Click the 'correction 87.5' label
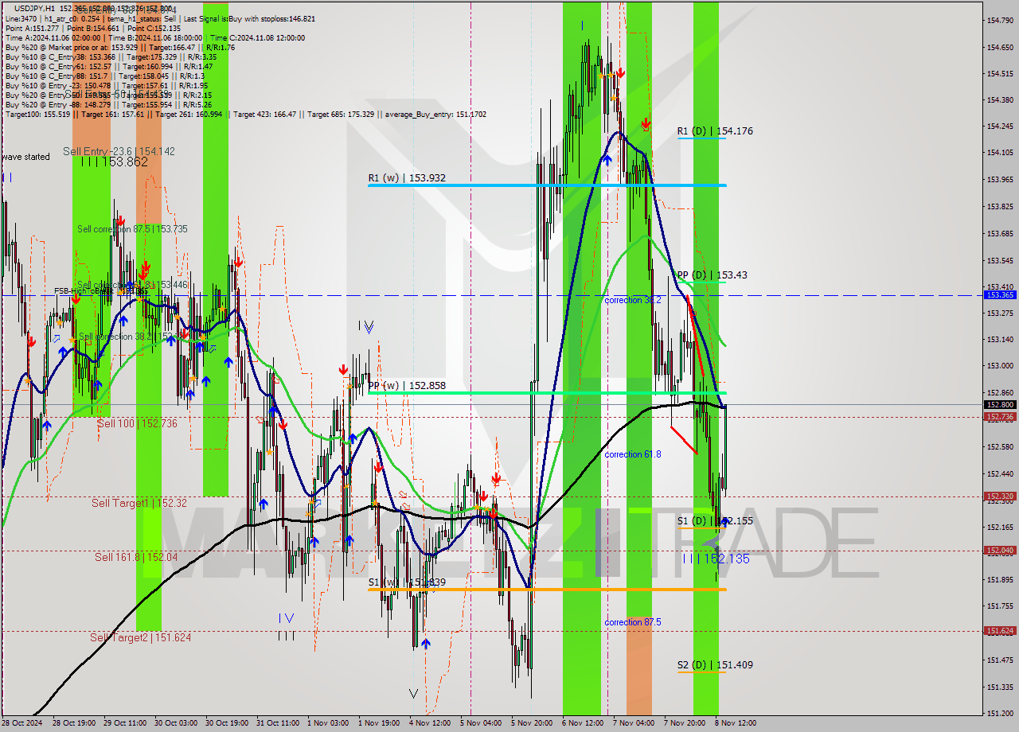The height and width of the screenshot is (732, 1019). click(632, 622)
